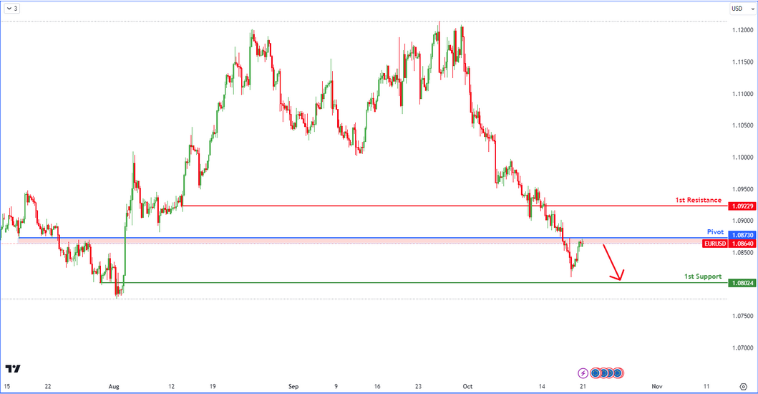Click the '1.09000' price axis value

[742, 221]
